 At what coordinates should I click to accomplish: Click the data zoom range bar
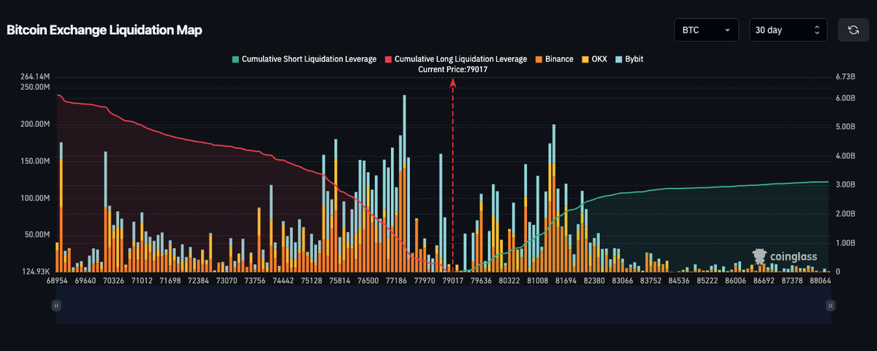(x=443, y=306)
